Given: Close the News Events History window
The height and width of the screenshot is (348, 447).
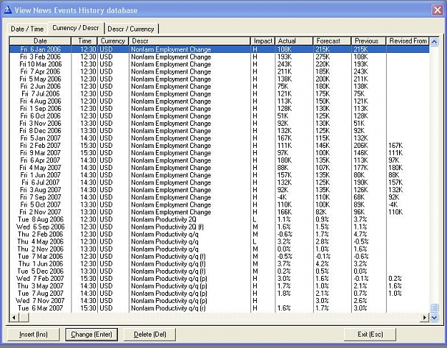Looking at the screenshot, I should pyautogui.click(x=437, y=10).
